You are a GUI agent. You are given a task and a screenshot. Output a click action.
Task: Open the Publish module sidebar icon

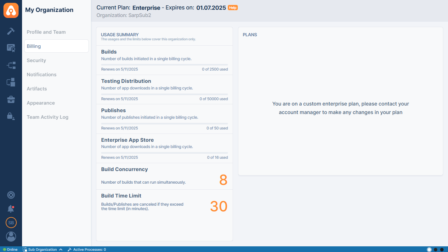11,83
